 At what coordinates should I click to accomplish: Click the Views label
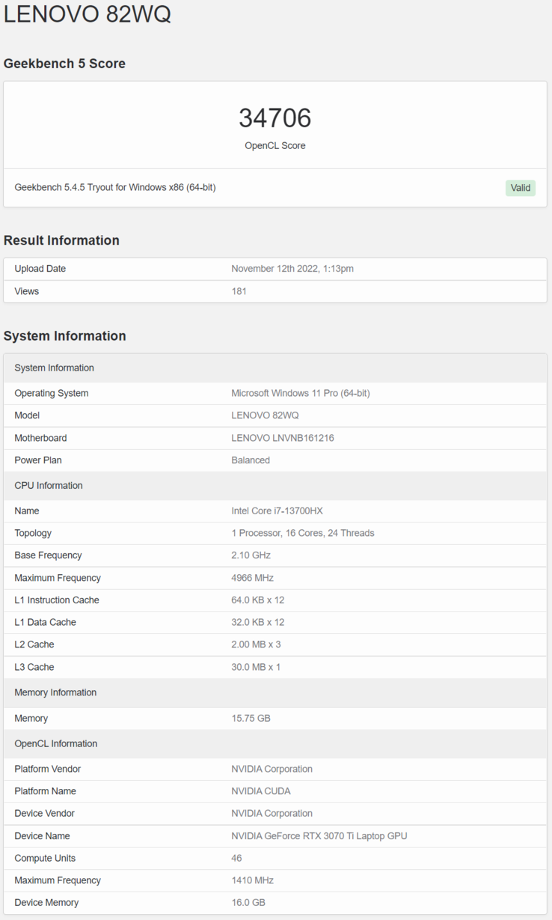27,291
